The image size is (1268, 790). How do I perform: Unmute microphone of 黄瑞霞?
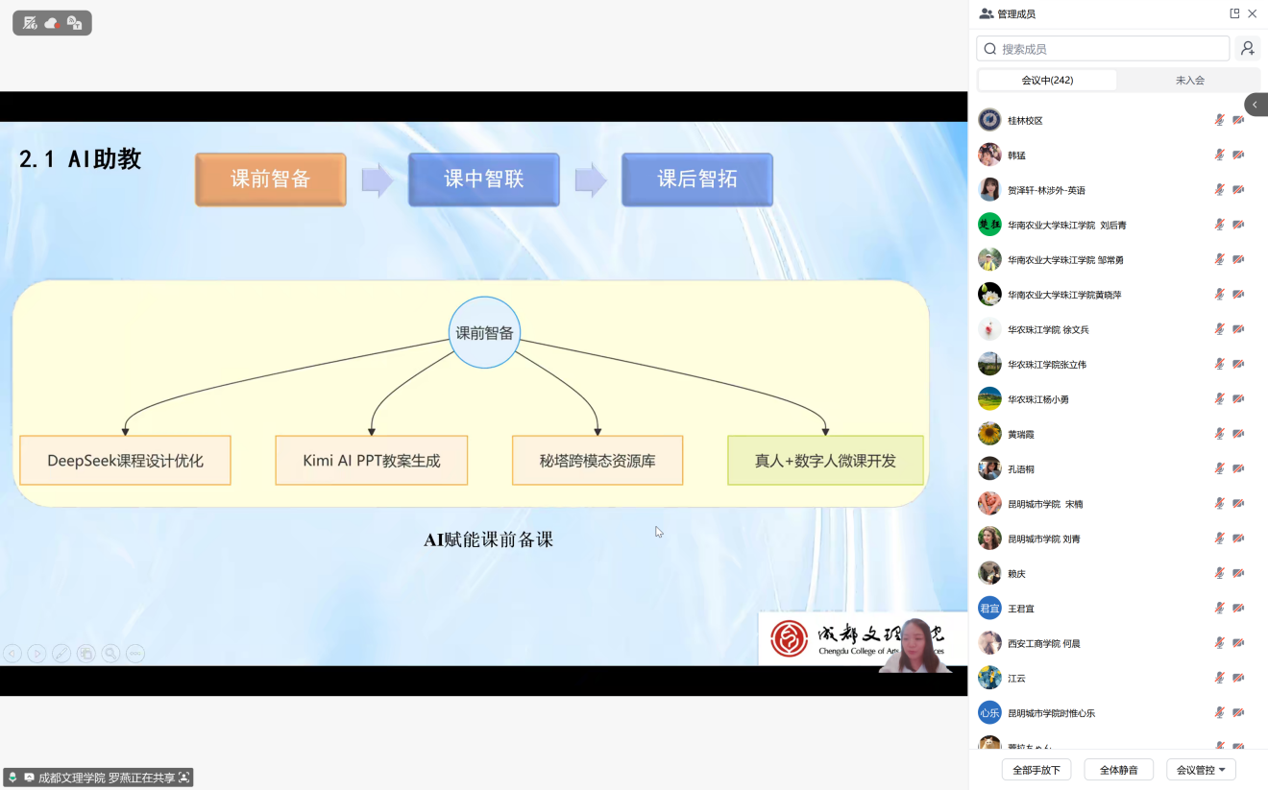pos(1219,434)
